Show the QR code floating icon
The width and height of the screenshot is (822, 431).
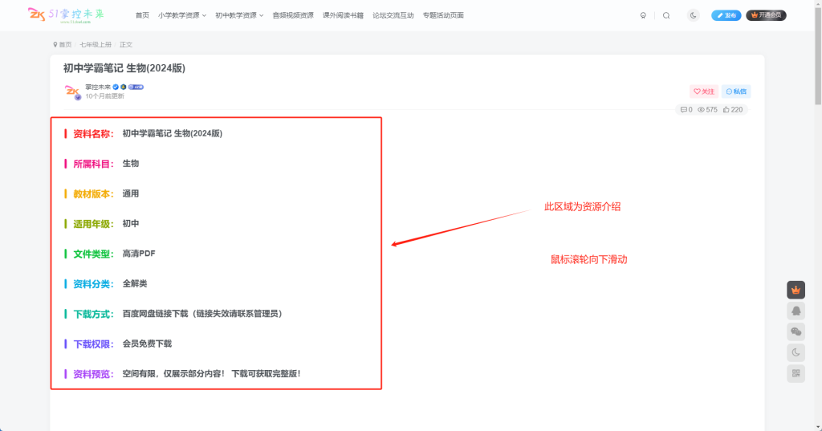(x=796, y=374)
